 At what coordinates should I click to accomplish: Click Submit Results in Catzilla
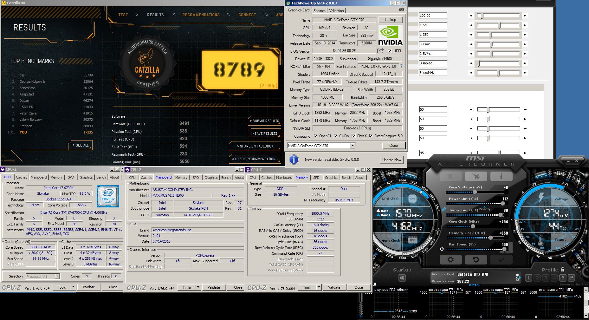point(264,121)
